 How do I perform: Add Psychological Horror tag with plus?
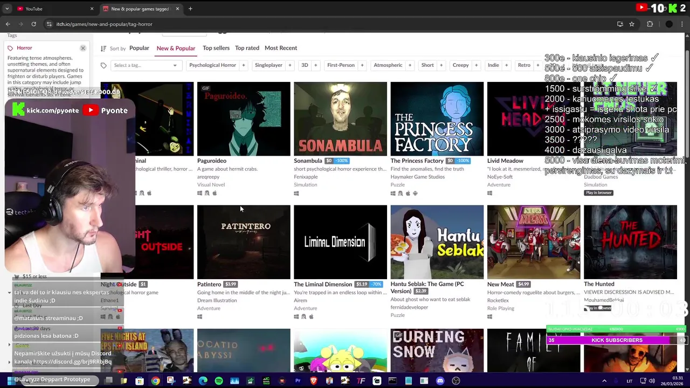coord(243,65)
